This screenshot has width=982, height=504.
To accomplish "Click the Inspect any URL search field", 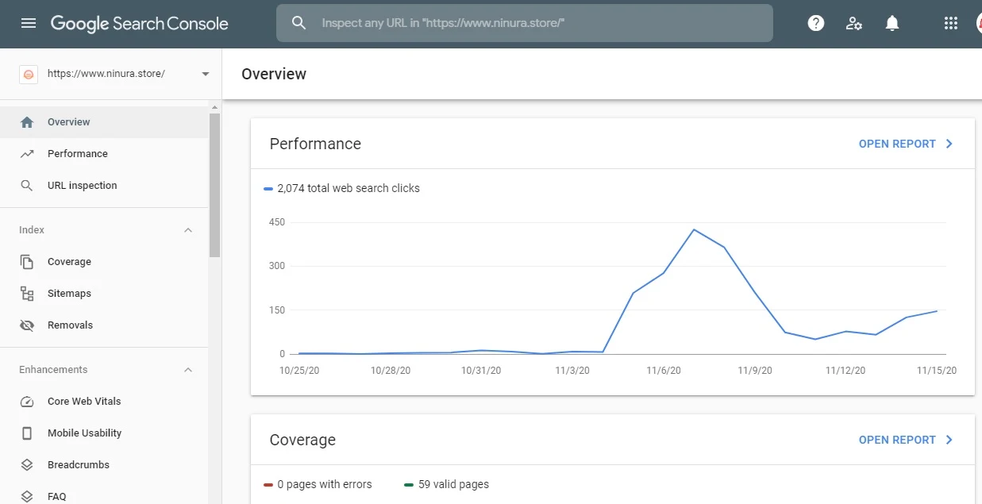I will [x=524, y=23].
